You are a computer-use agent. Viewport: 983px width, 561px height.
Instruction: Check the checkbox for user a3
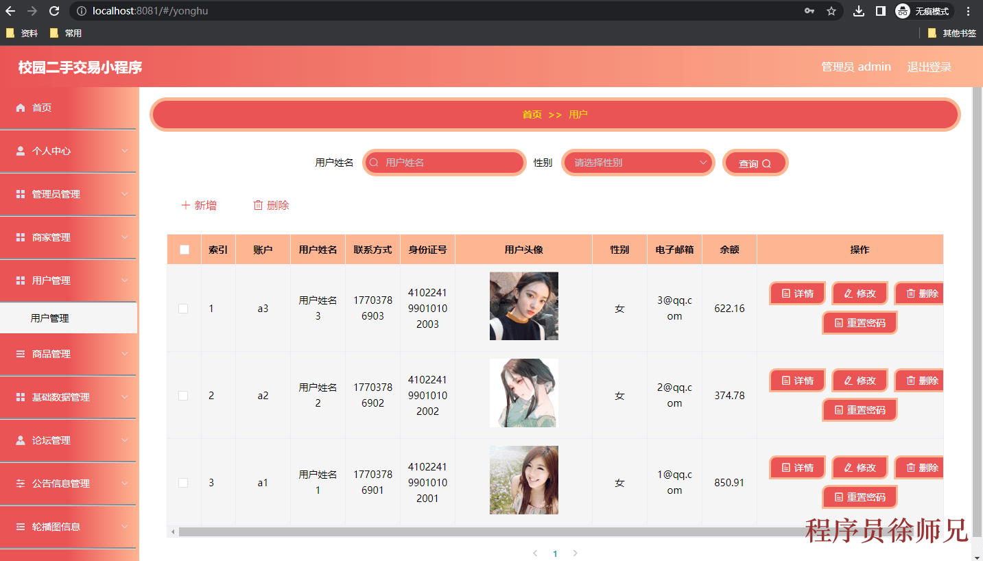(183, 309)
